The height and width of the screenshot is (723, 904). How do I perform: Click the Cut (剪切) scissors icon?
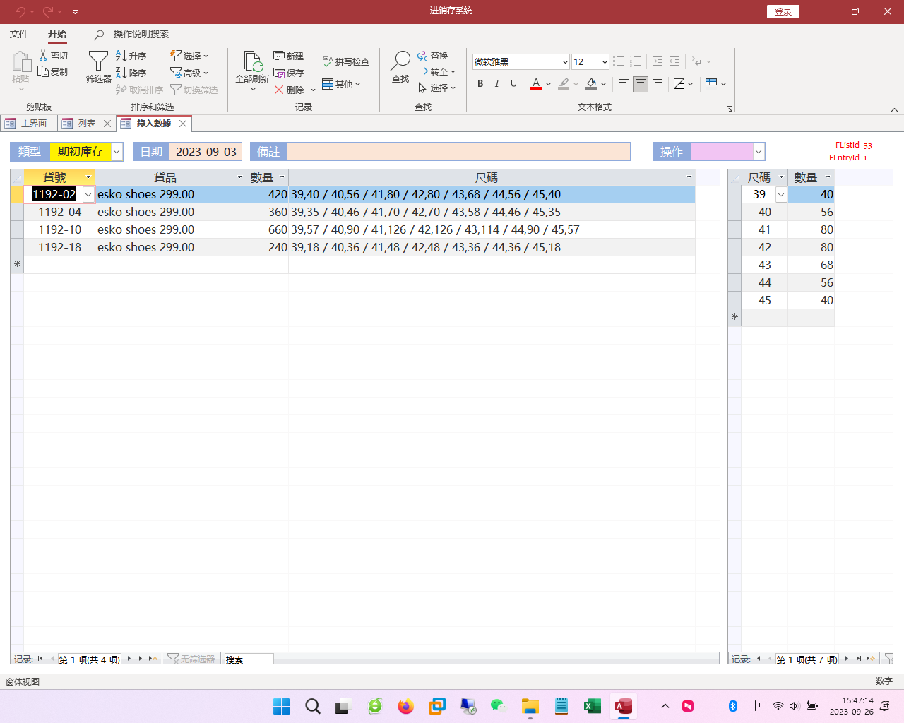pos(43,56)
